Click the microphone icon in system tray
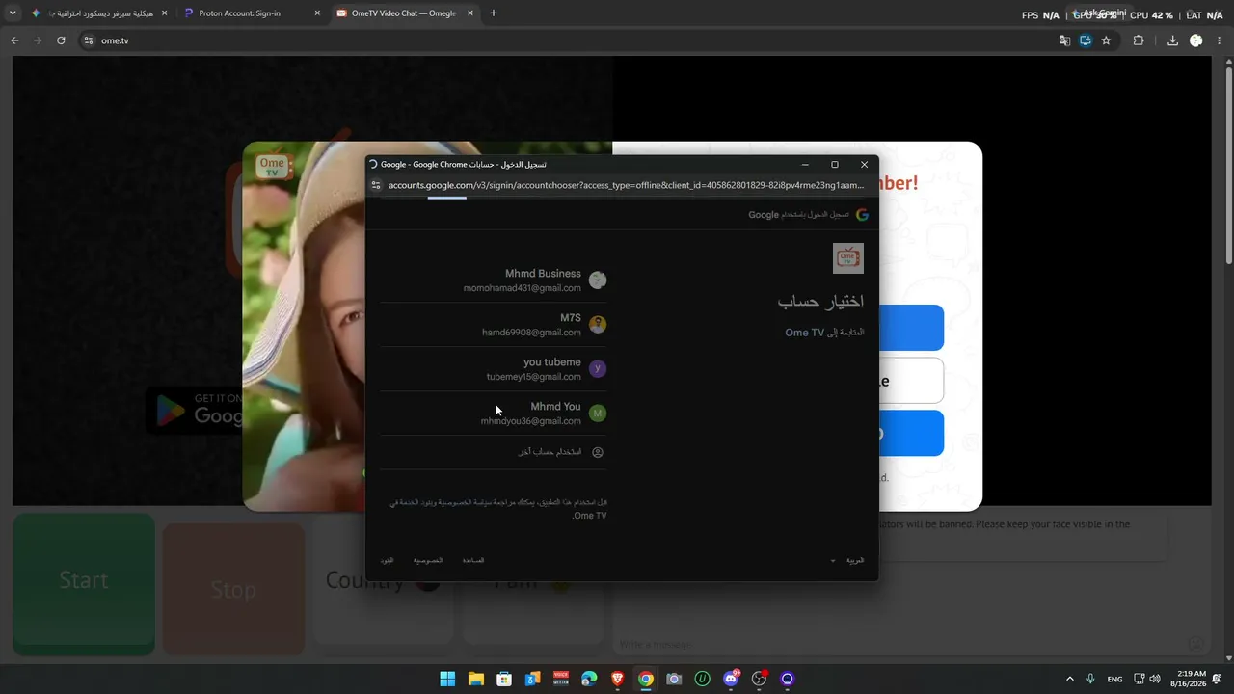Screen dimensions: 1234x694 (1090, 679)
